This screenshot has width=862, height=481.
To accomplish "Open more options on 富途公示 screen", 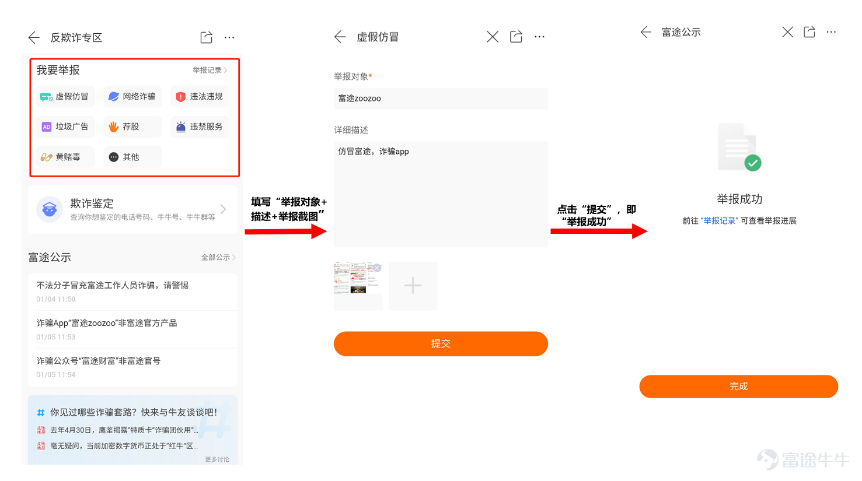I will point(831,32).
